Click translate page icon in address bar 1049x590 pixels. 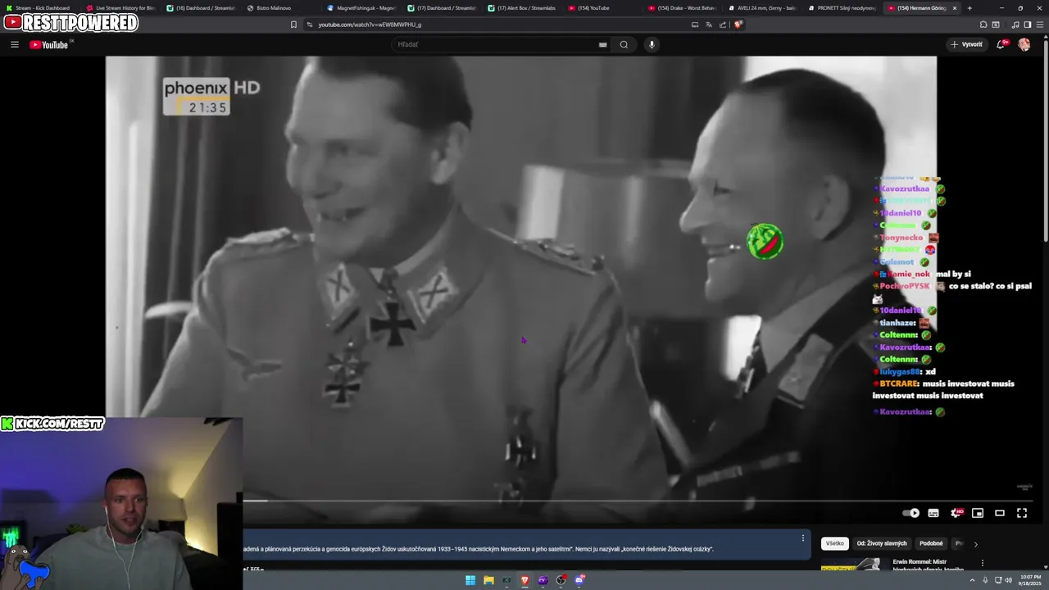(709, 25)
